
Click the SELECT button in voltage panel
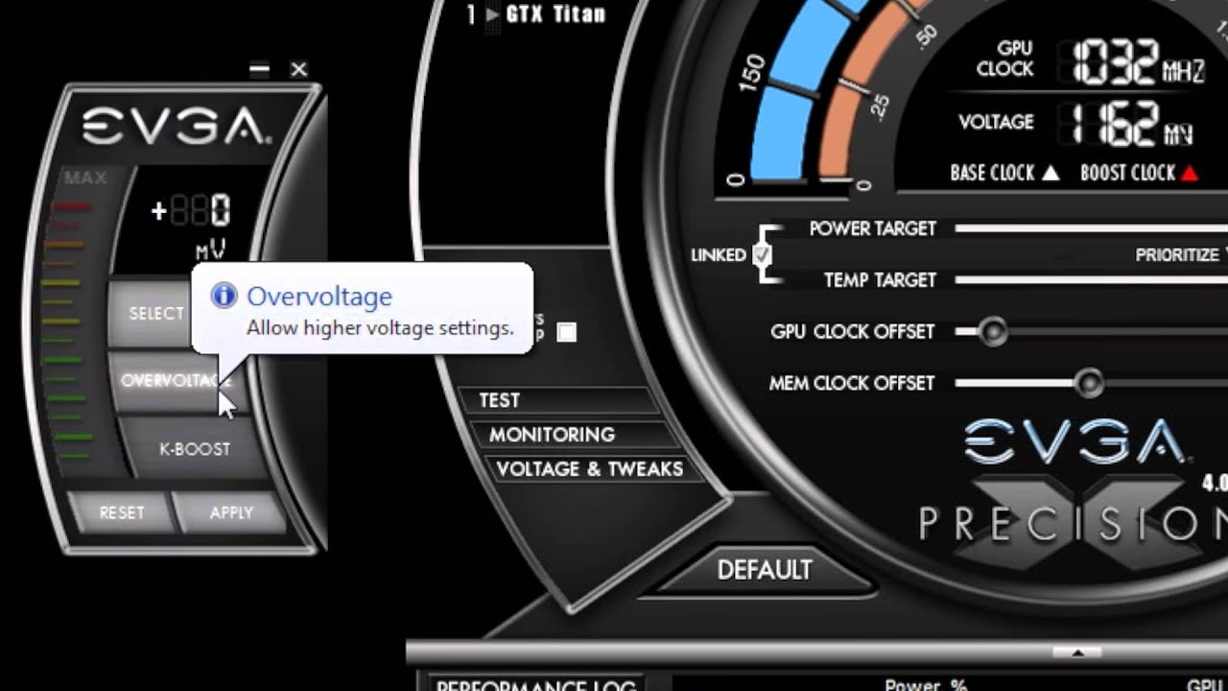(x=155, y=314)
